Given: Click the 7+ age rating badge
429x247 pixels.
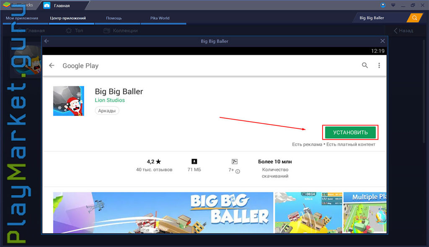Looking at the screenshot, I should 235,162.
